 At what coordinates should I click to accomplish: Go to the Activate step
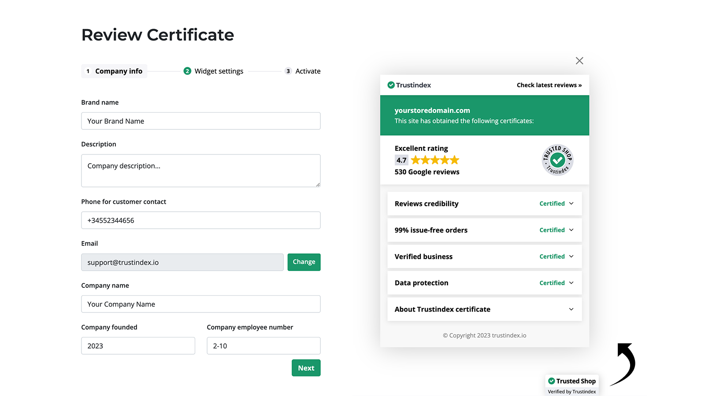point(303,71)
